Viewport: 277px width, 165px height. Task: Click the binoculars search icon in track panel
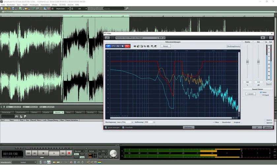[17, 116]
